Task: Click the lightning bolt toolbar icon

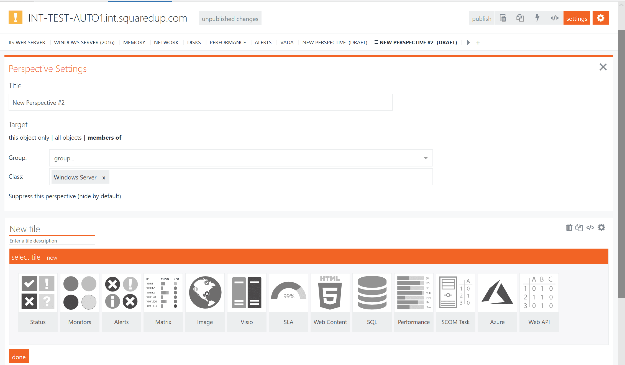Action: point(537,18)
